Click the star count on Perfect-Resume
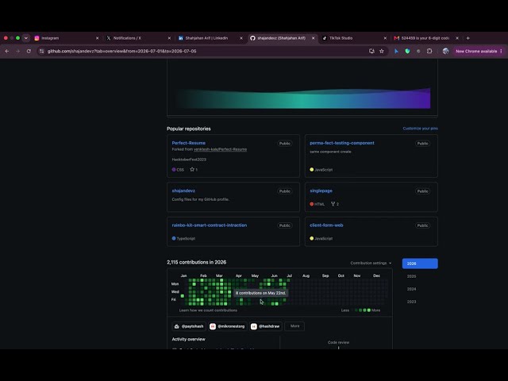508x381 pixels. 194,169
